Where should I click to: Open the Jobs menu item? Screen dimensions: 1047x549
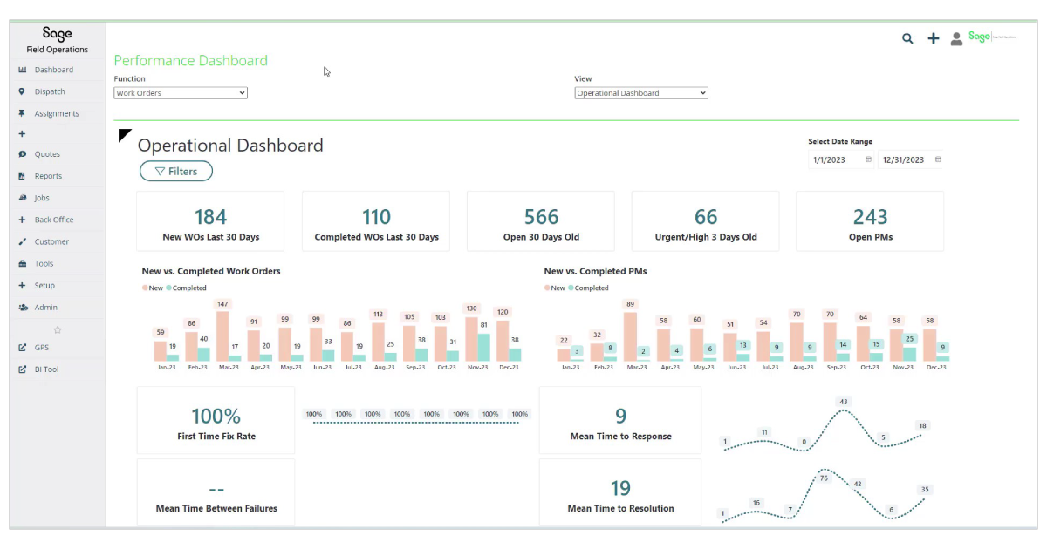coord(42,198)
